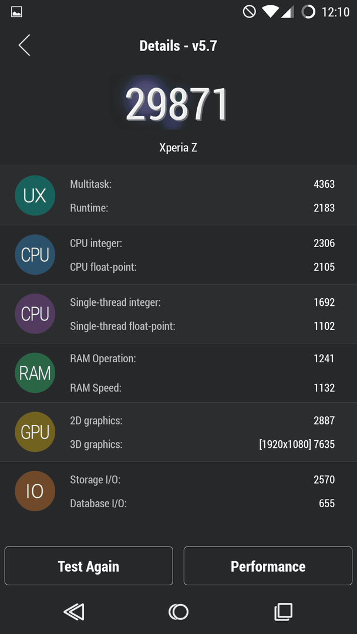Tap the brown IO category icon

pyautogui.click(x=35, y=491)
